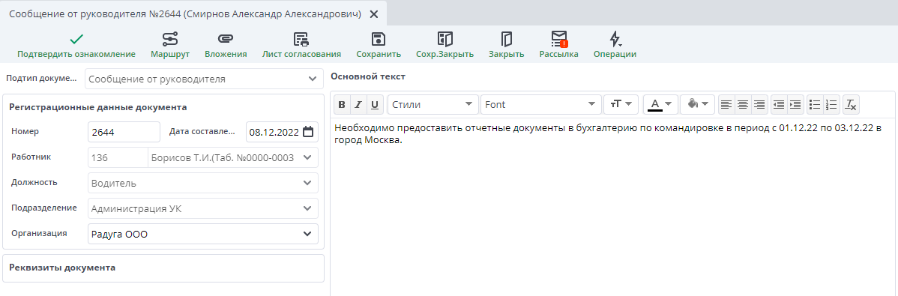Expand the Должность dropdown

tap(307, 183)
